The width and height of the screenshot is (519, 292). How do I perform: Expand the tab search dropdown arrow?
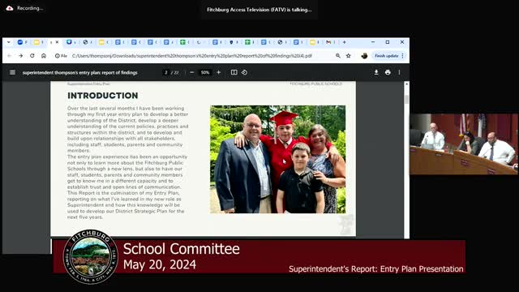[x=9, y=42]
